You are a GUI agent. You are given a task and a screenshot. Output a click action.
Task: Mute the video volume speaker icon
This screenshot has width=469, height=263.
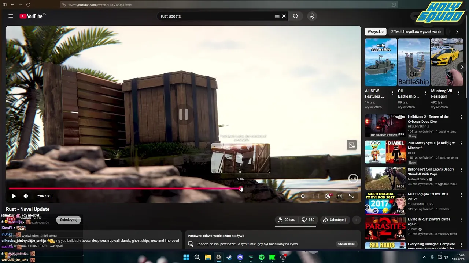point(26,196)
